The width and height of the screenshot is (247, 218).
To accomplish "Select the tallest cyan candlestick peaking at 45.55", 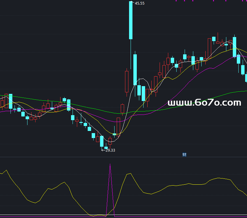I will 131,20.
